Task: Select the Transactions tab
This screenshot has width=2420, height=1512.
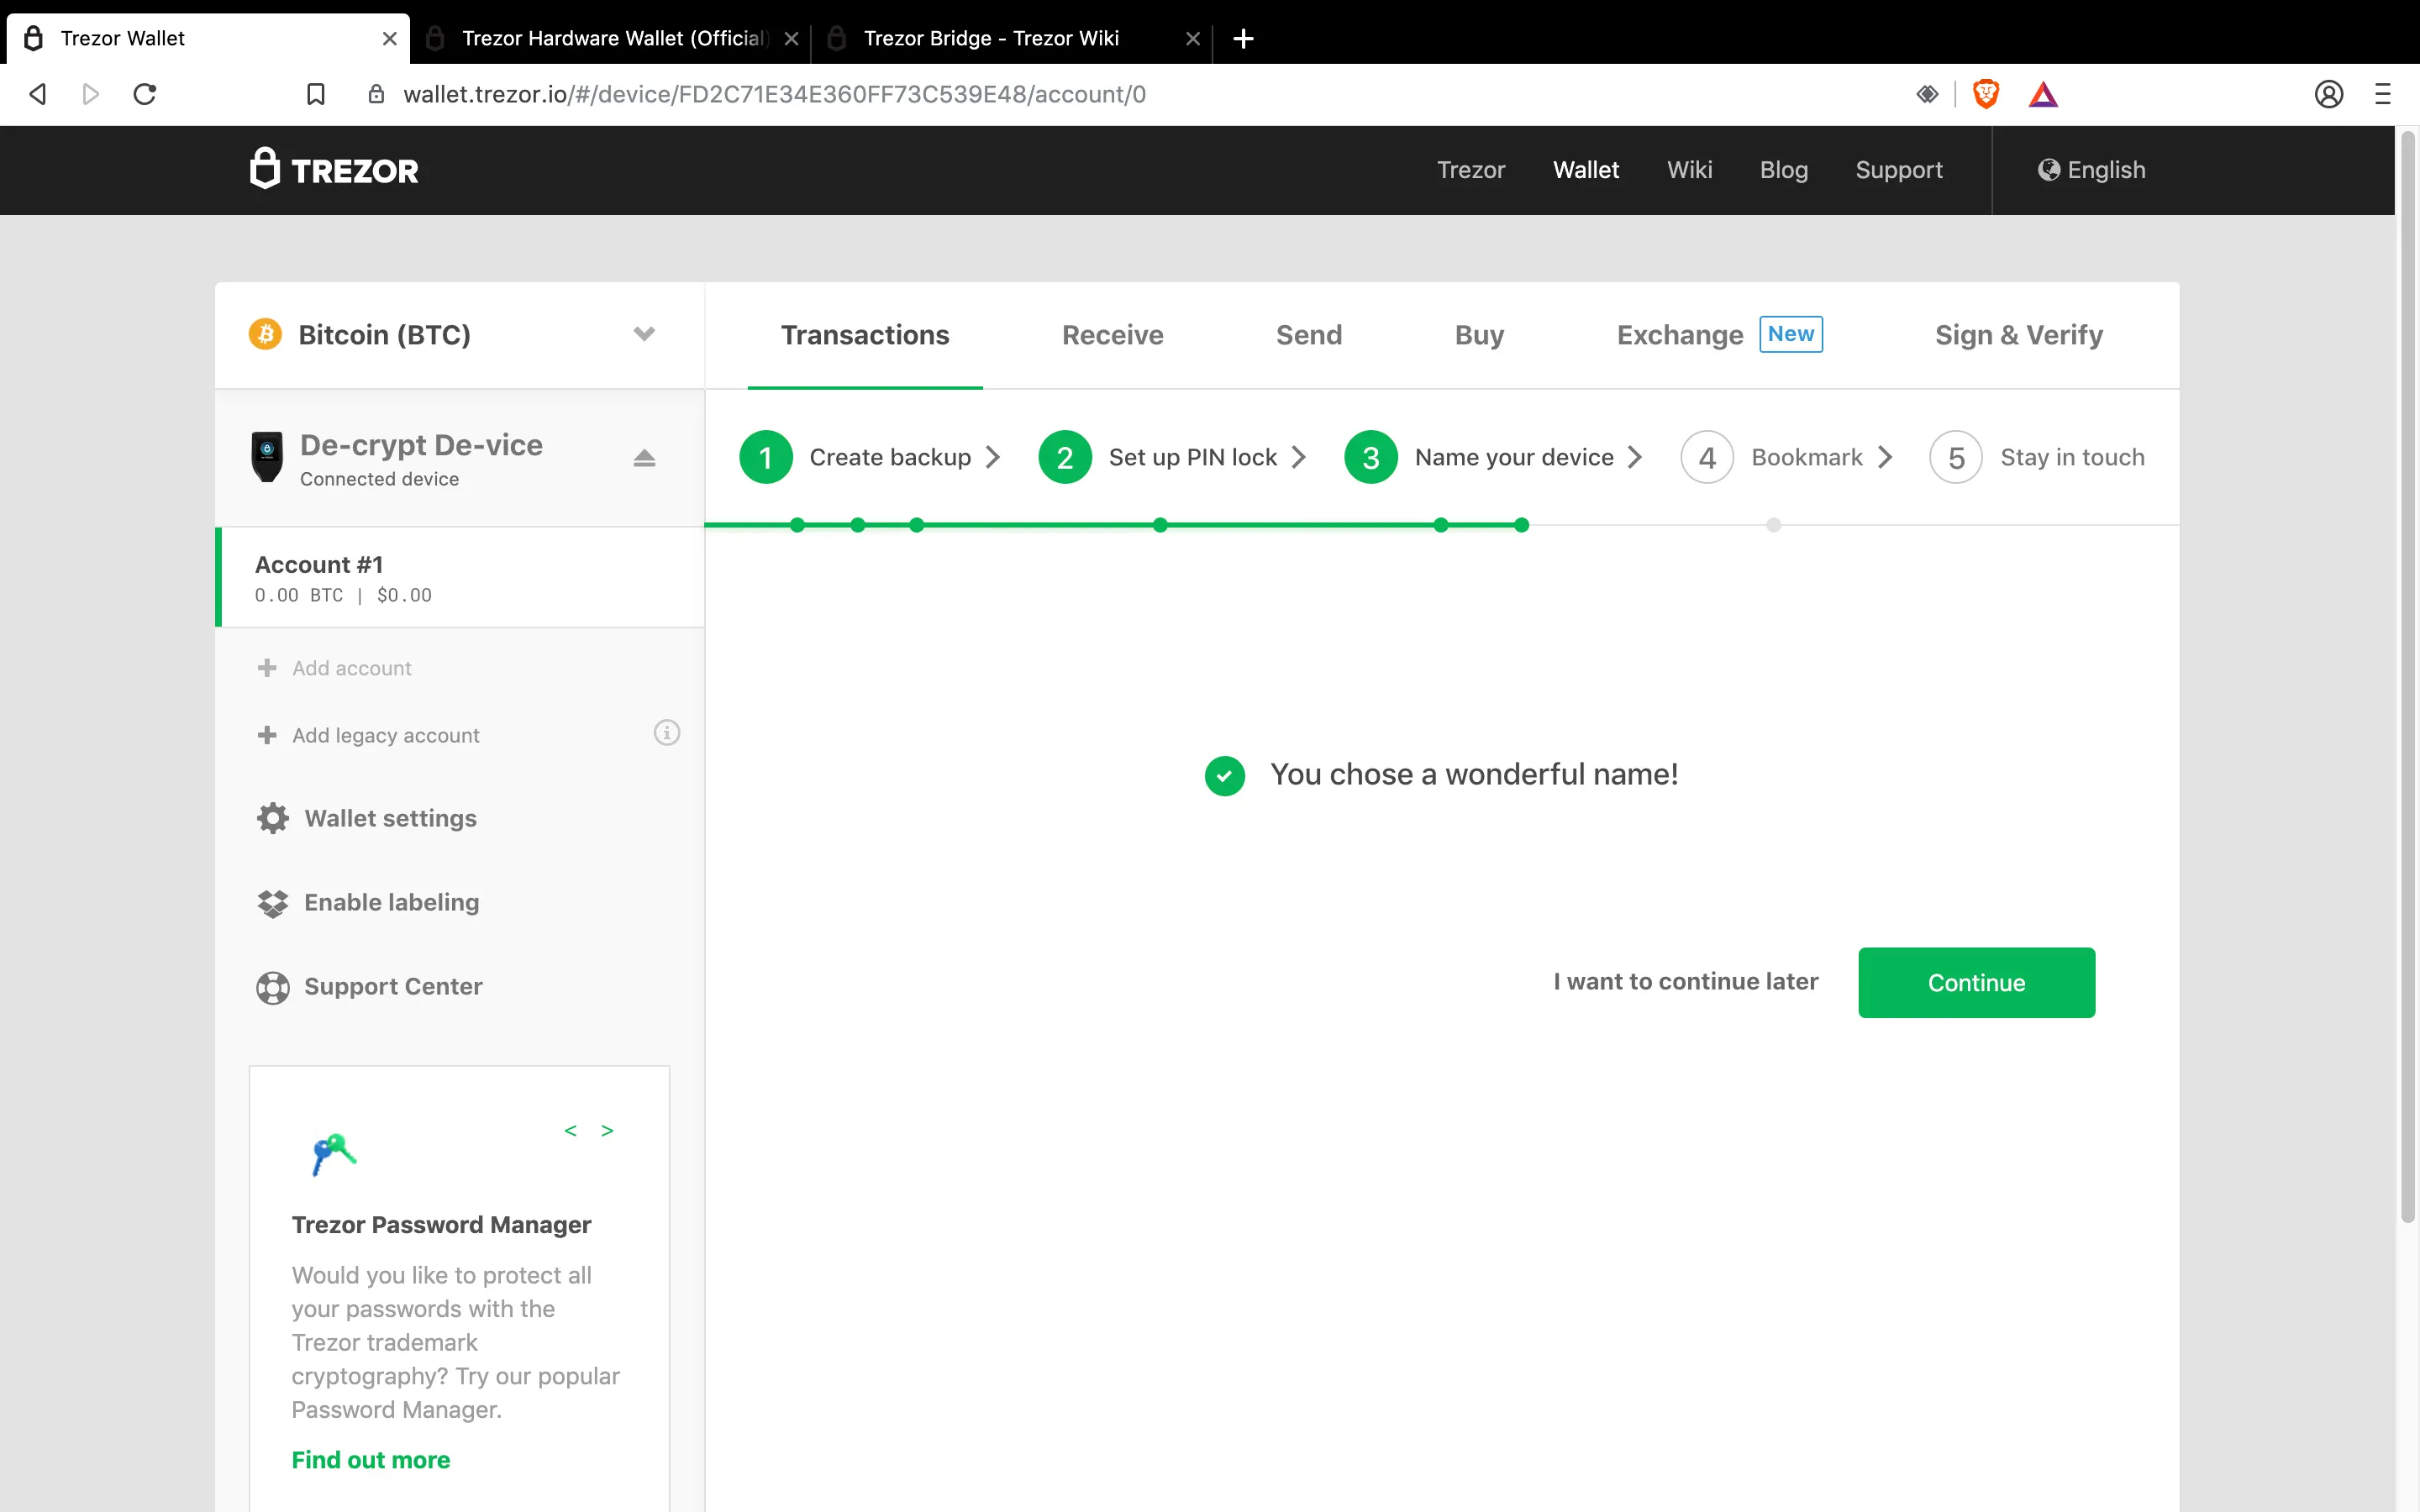Action: (864, 334)
